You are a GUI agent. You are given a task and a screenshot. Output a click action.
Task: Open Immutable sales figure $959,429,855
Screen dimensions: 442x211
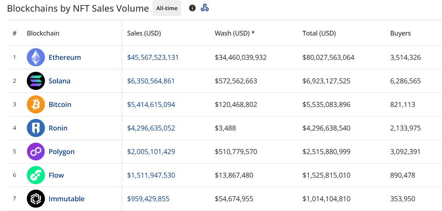[148, 199]
